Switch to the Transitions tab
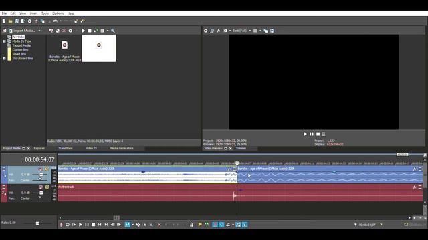This screenshot has height=240, width=428. pos(66,148)
